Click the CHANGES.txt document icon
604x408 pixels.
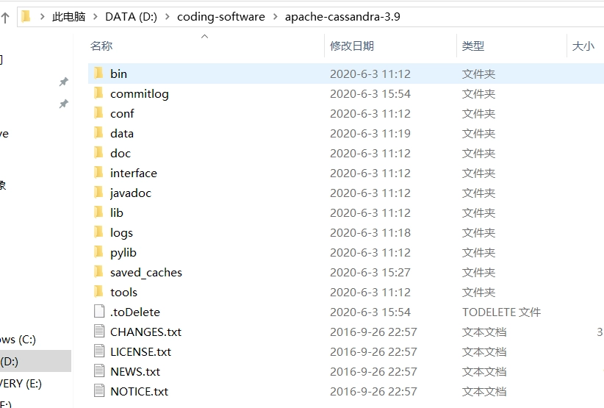click(x=99, y=331)
